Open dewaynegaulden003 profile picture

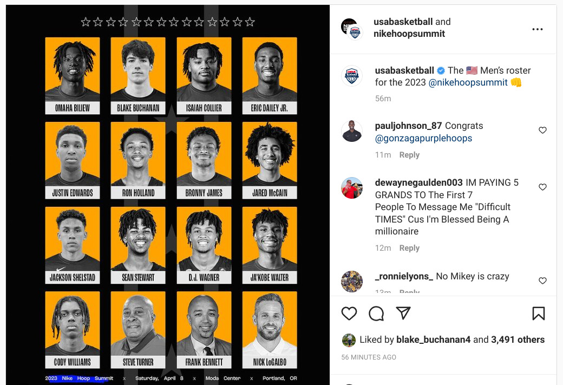[x=351, y=188]
